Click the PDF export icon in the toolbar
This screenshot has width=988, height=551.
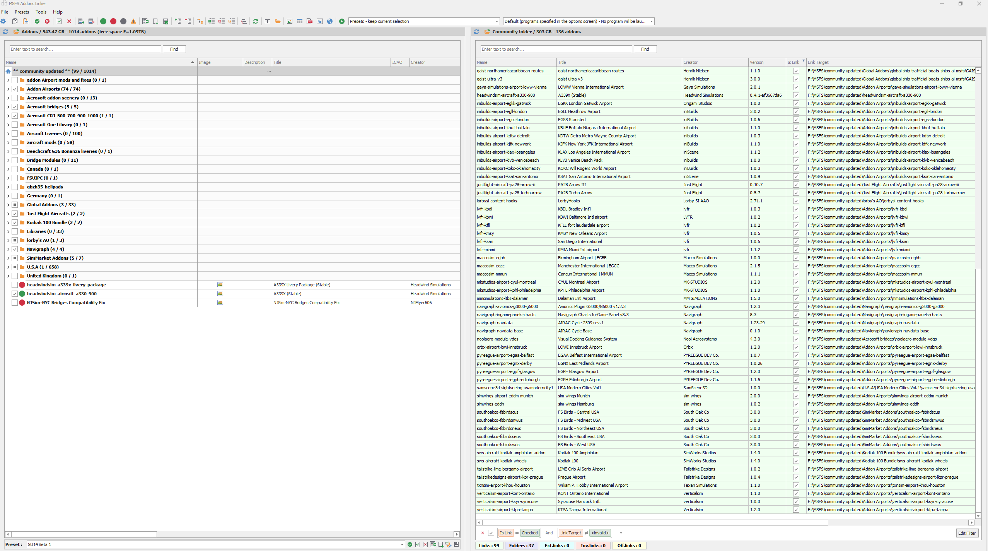pyautogui.click(x=309, y=21)
